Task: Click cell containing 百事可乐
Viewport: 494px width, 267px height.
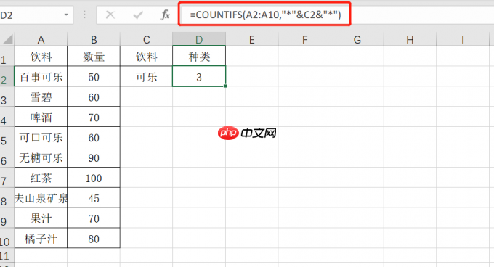Action: click(41, 76)
